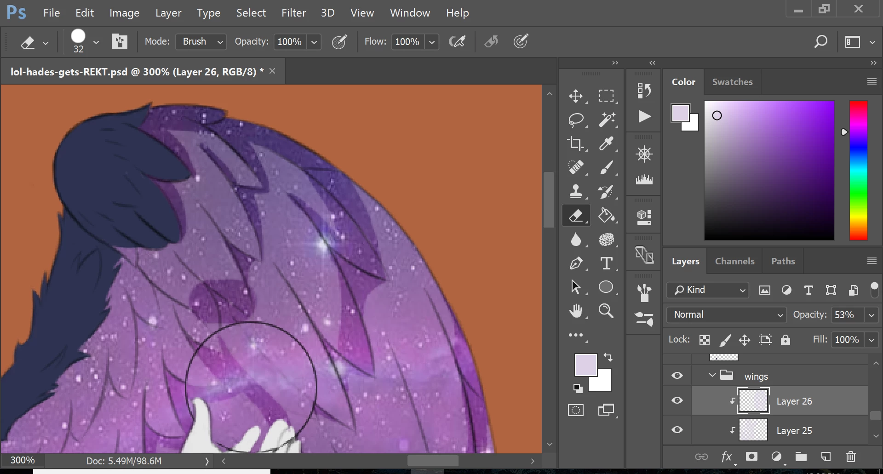Reset to default foreground and background colors
Image resolution: width=883 pixels, height=474 pixels.
click(x=578, y=388)
